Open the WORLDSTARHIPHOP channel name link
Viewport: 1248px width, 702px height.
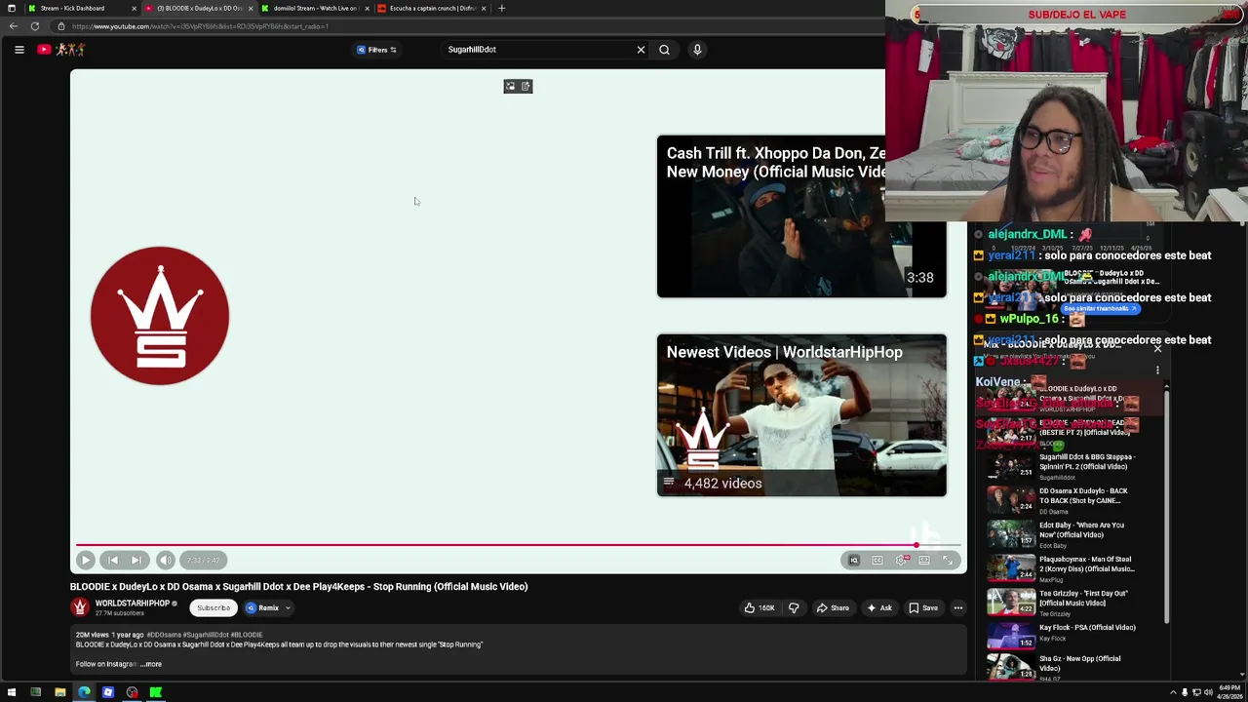click(x=133, y=604)
